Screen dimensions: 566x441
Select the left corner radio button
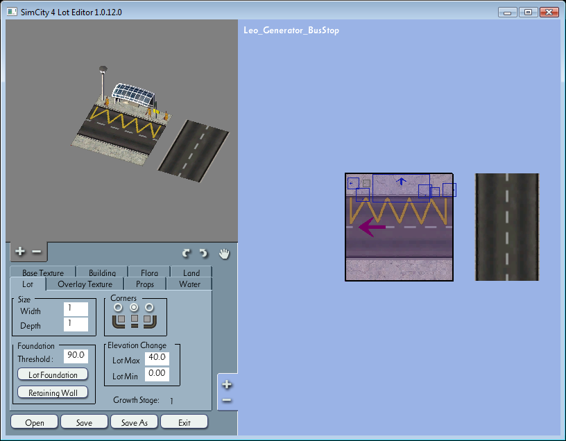tap(118, 307)
